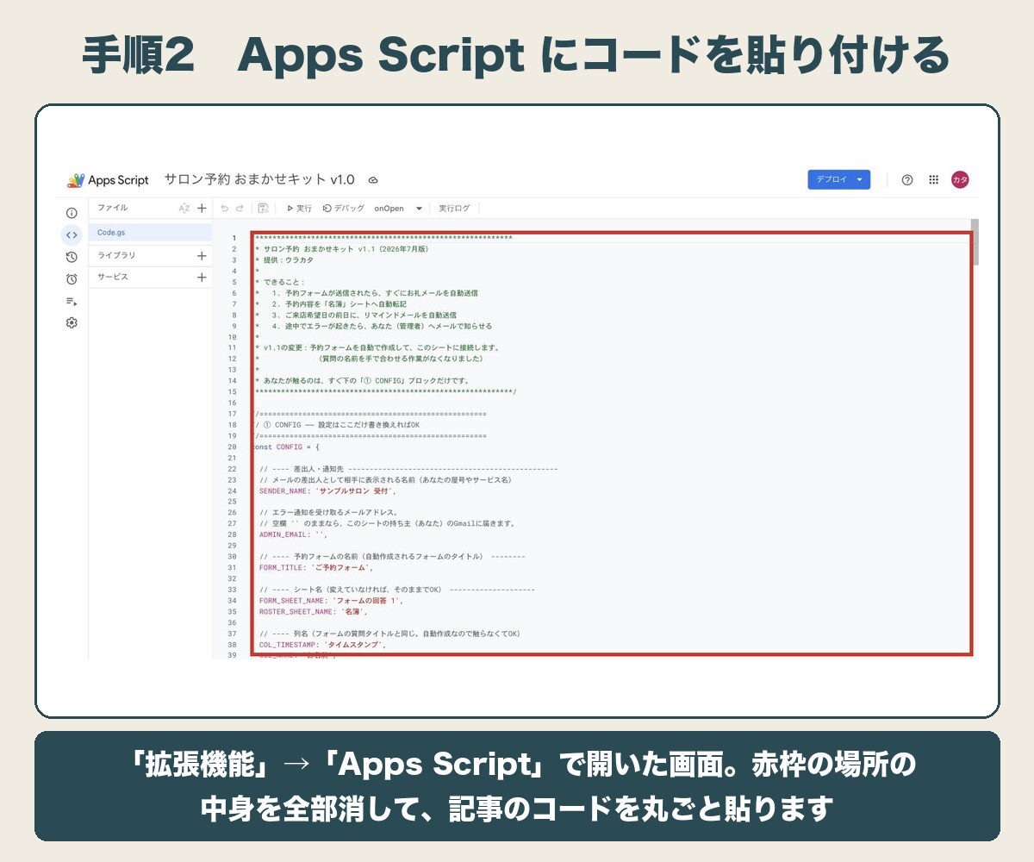Open the onOpen function selector dropdown
The image size is (1034, 862).
tap(398, 208)
